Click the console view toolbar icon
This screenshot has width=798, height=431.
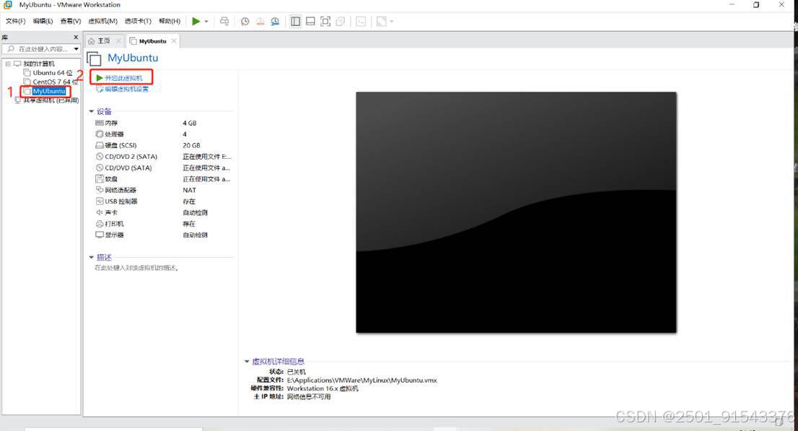[361, 22]
